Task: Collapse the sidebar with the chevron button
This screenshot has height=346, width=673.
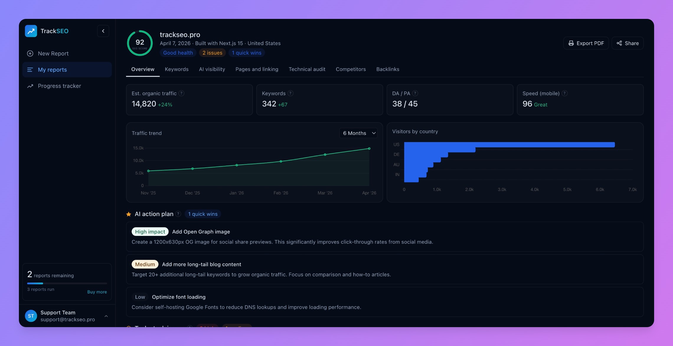Action: [x=103, y=31]
